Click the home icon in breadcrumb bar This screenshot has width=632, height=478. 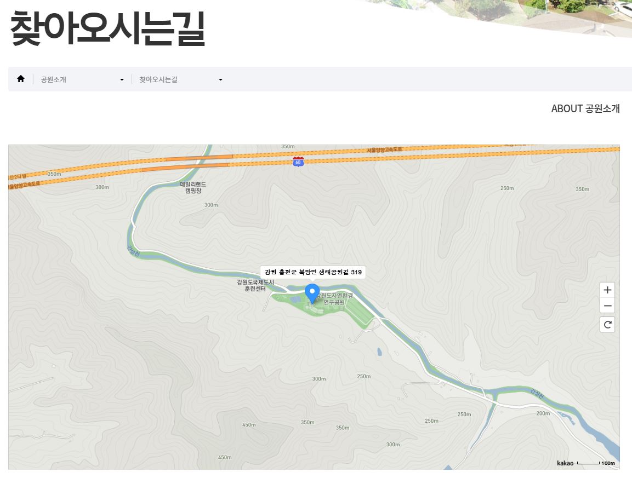(21, 79)
